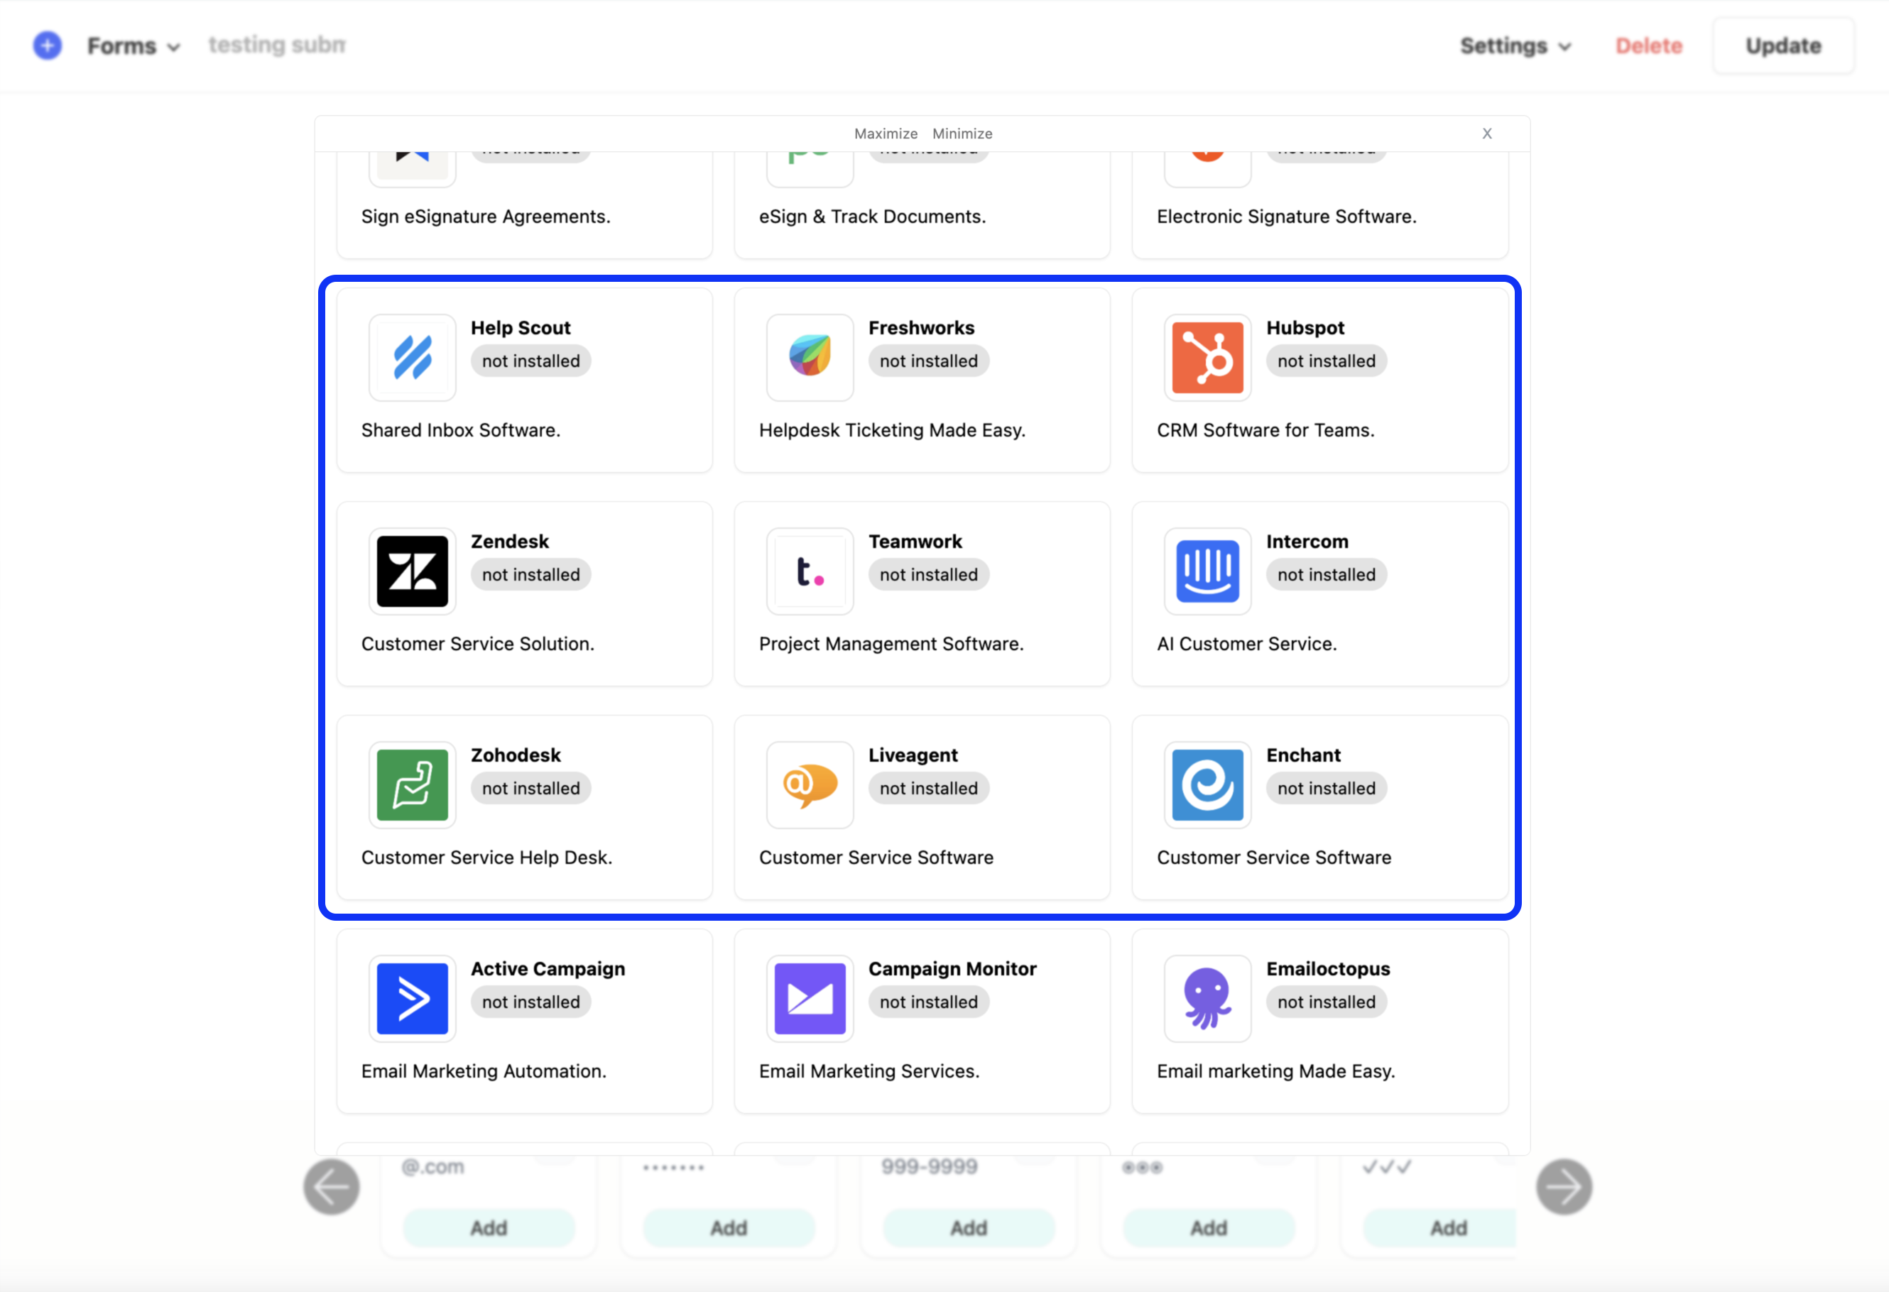Click the 'Zohodesk' title text
Screen dimensions: 1889x1292
pos(516,755)
